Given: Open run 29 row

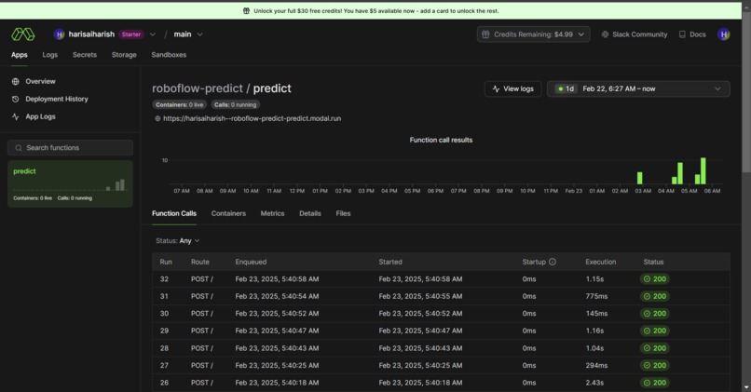Looking at the screenshot, I should tap(441, 331).
